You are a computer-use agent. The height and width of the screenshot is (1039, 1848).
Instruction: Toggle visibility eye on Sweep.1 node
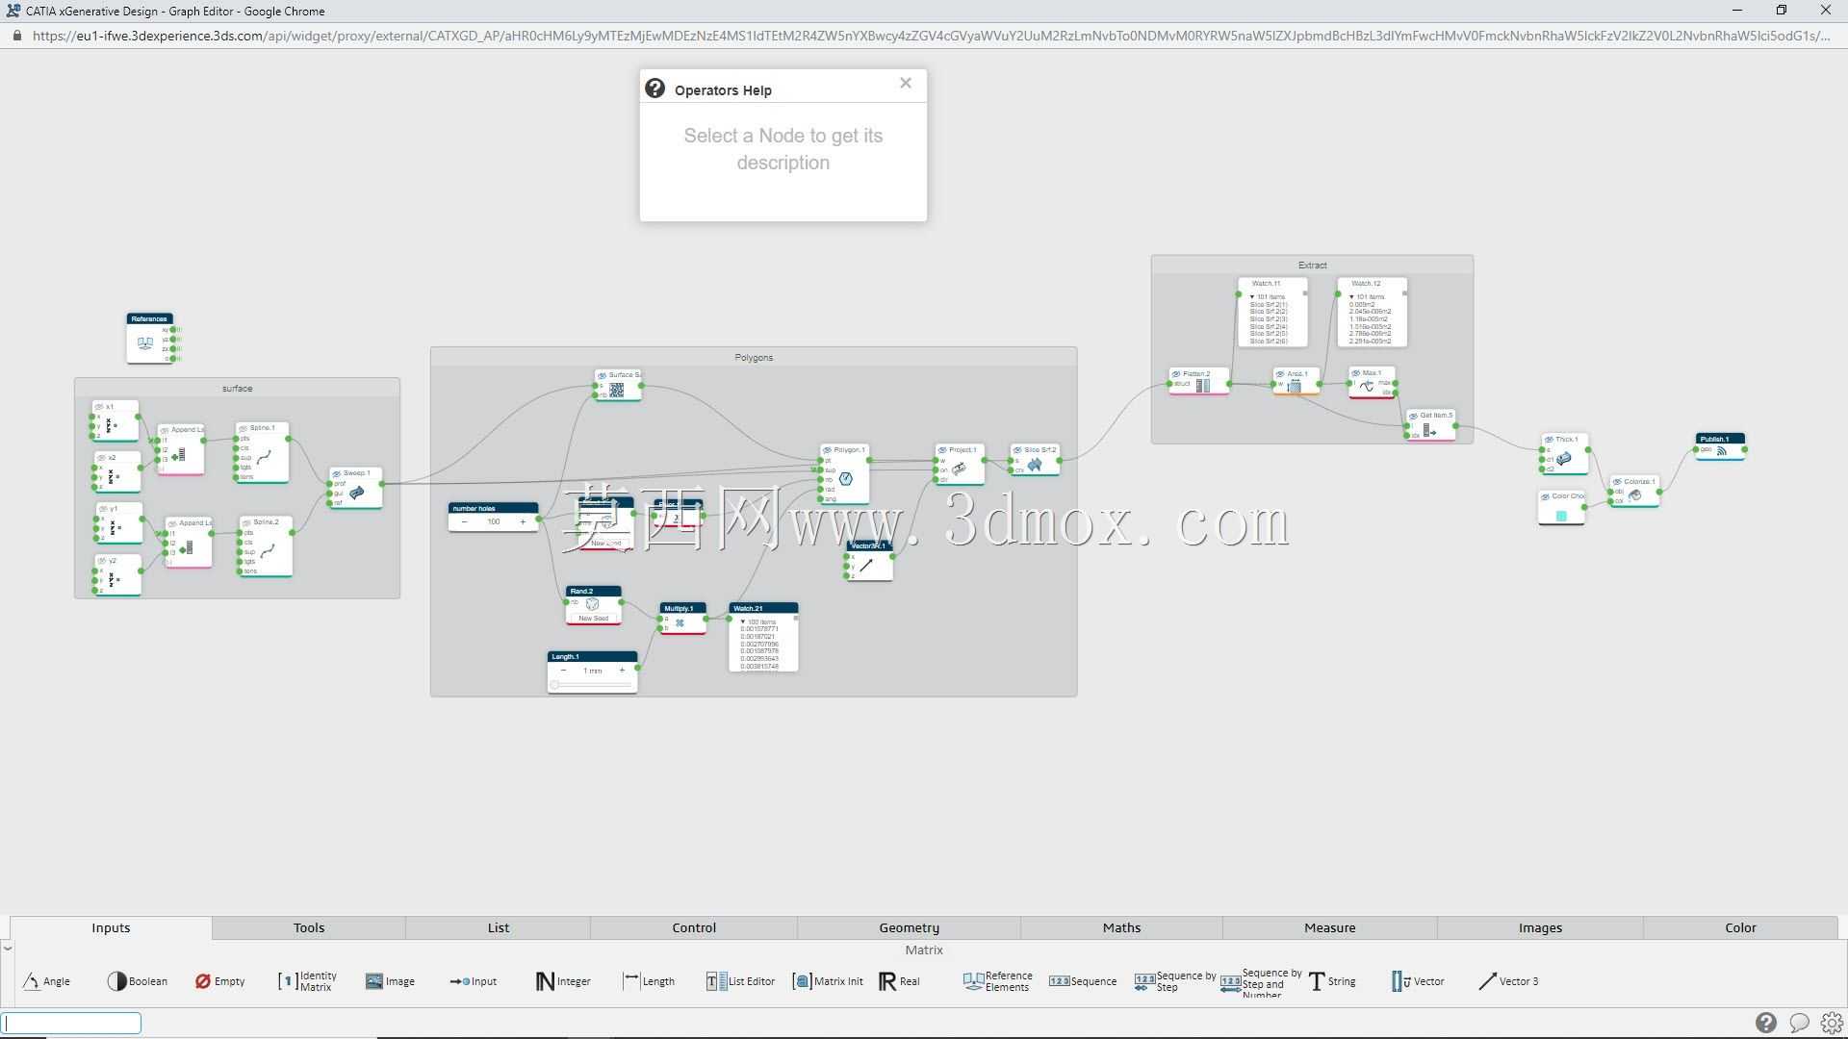coord(336,473)
